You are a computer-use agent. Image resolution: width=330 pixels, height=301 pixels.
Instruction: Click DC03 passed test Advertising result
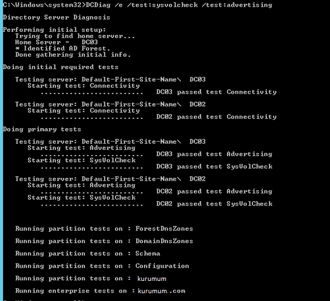[x=214, y=154]
